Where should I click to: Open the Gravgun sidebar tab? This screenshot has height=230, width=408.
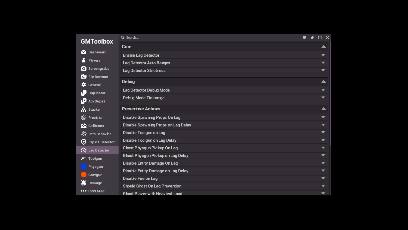pyautogui.click(x=97, y=175)
